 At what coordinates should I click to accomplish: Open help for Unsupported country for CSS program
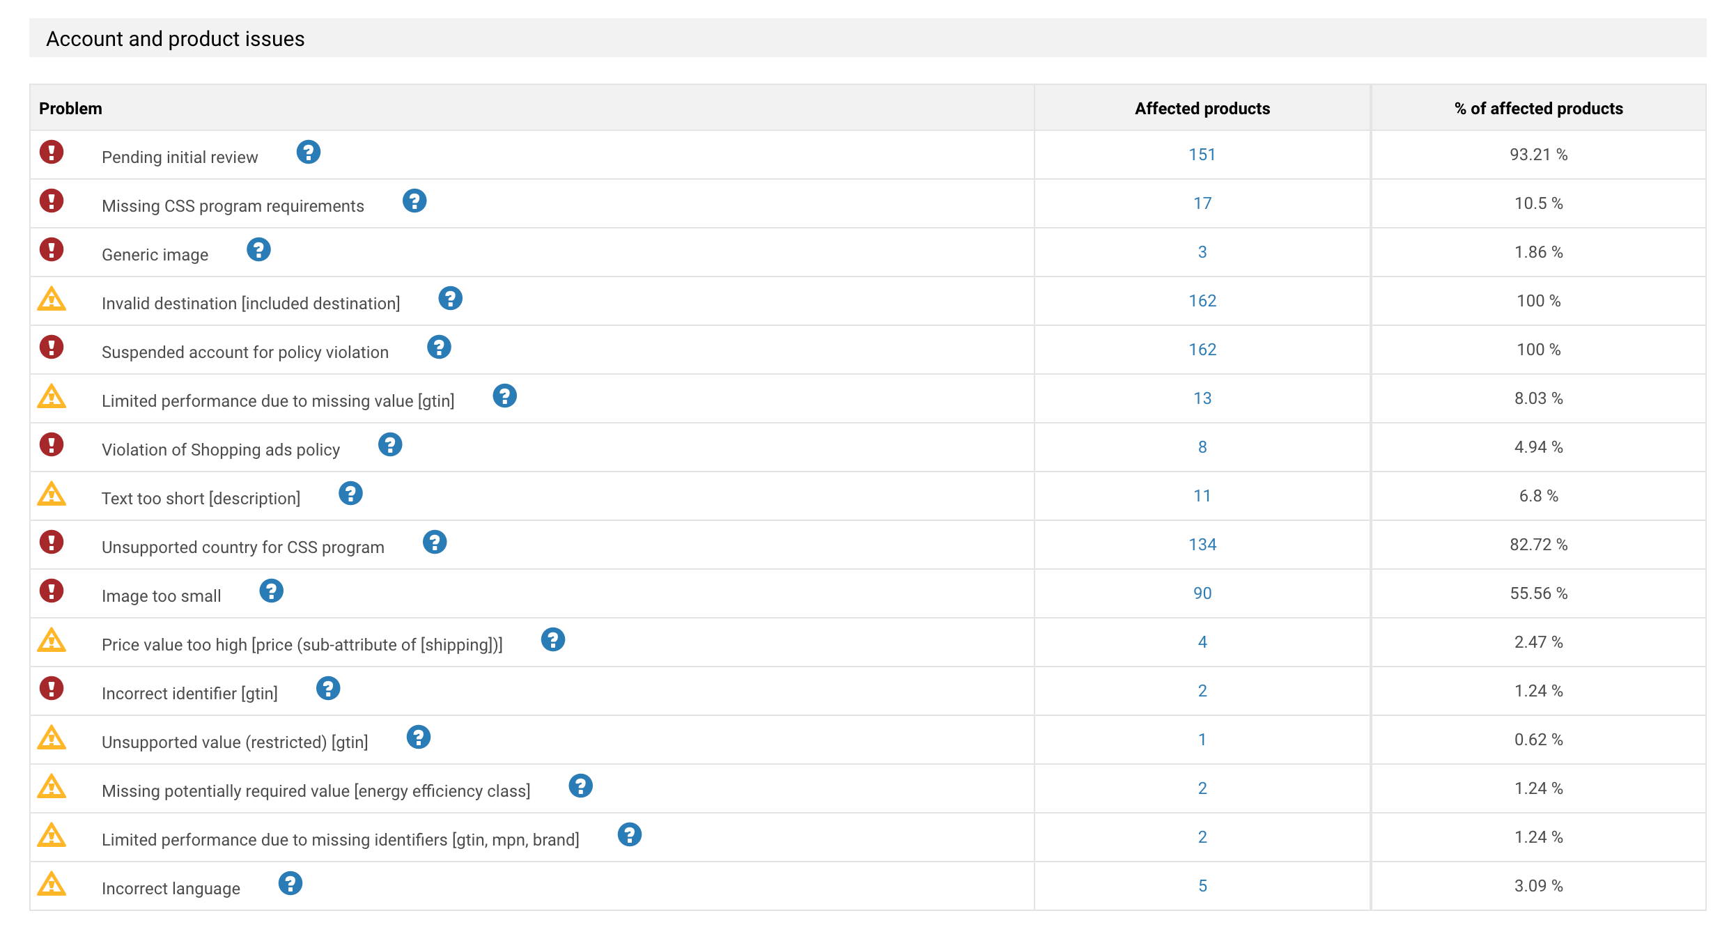click(435, 542)
